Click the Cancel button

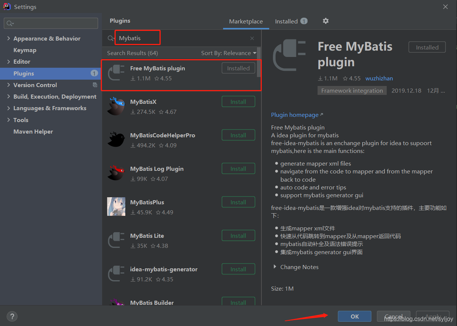click(x=393, y=316)
